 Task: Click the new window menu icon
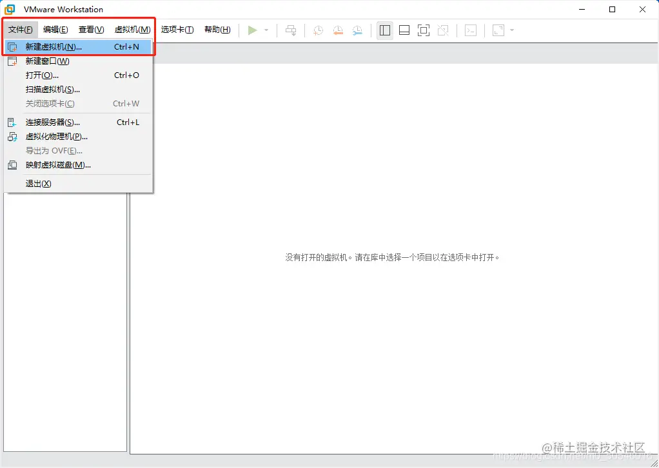pos(13,61)
